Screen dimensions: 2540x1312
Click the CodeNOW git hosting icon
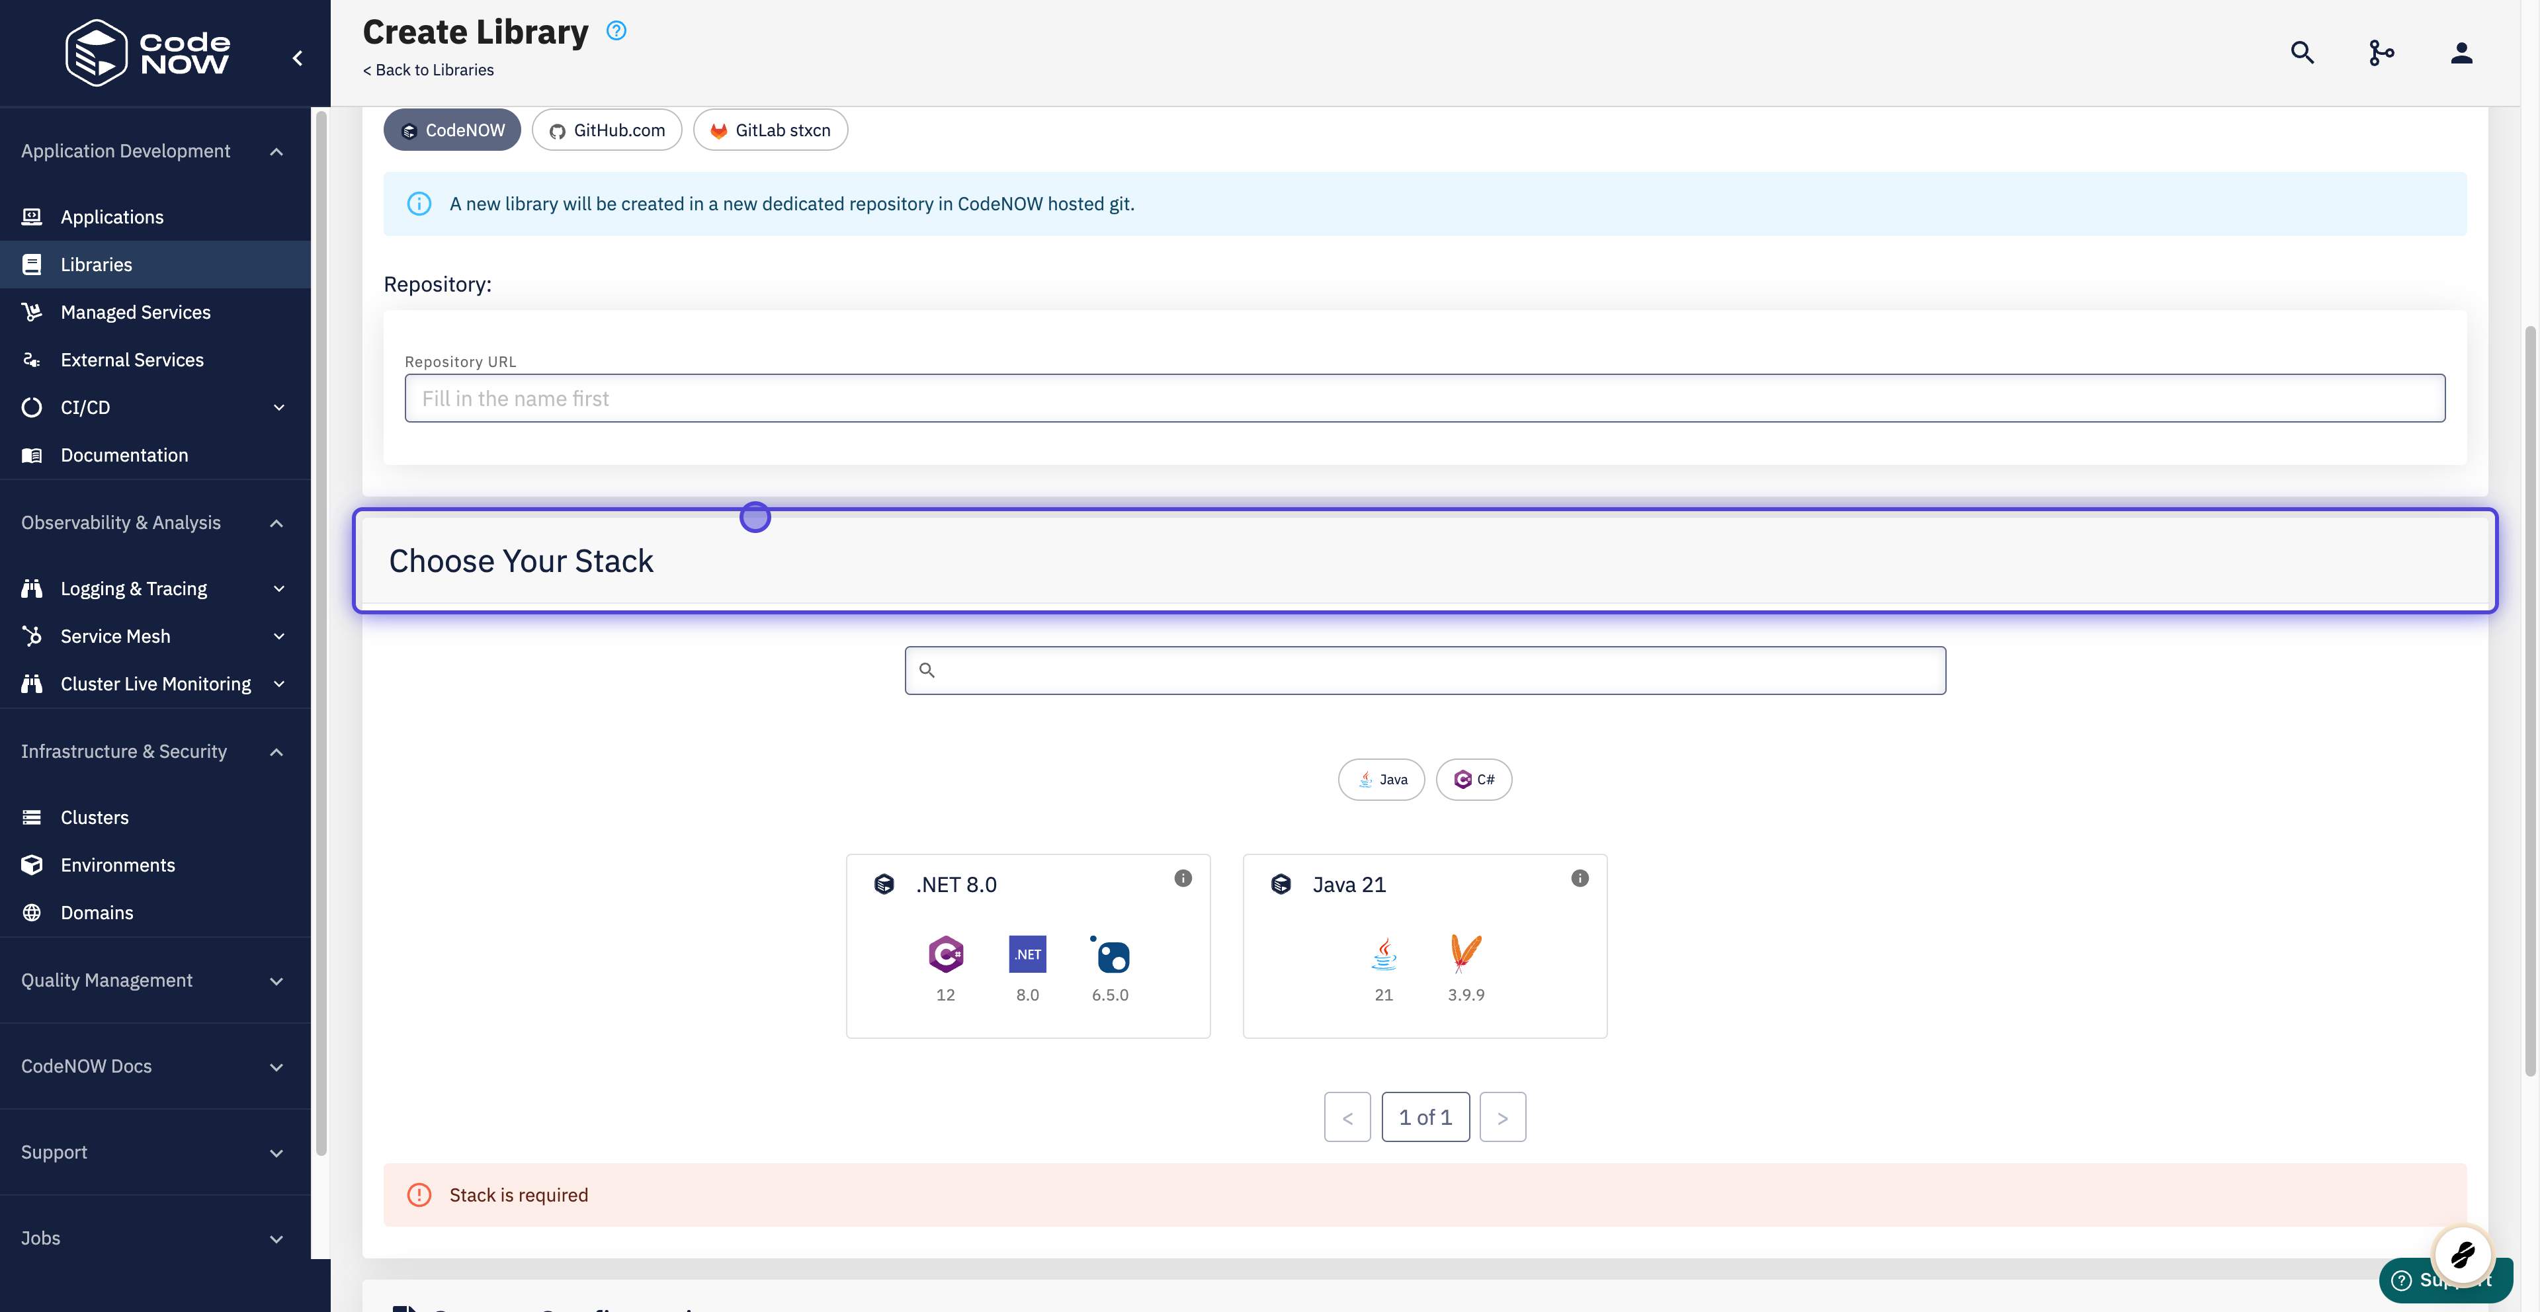408,129
